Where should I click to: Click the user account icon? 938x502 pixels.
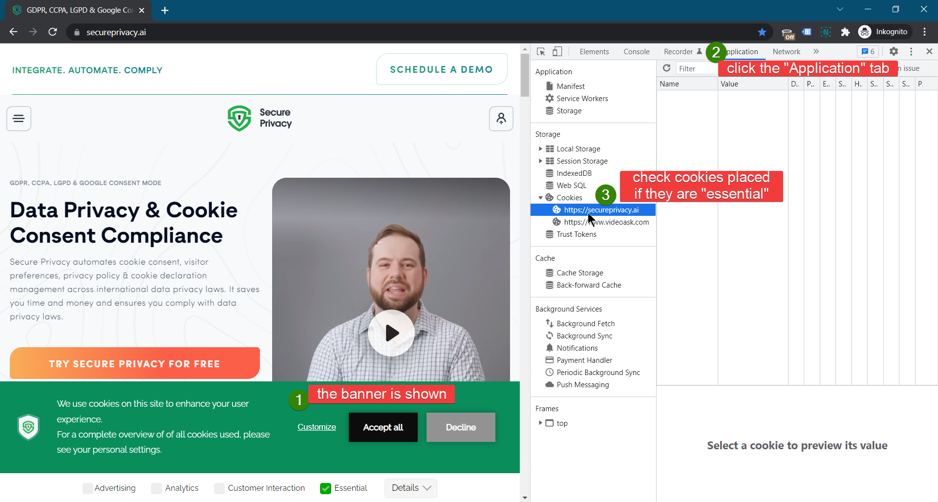coord(501,119)
